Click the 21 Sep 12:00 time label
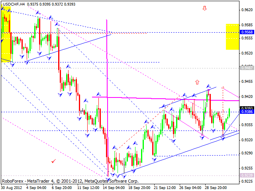 tap(165, 188)
